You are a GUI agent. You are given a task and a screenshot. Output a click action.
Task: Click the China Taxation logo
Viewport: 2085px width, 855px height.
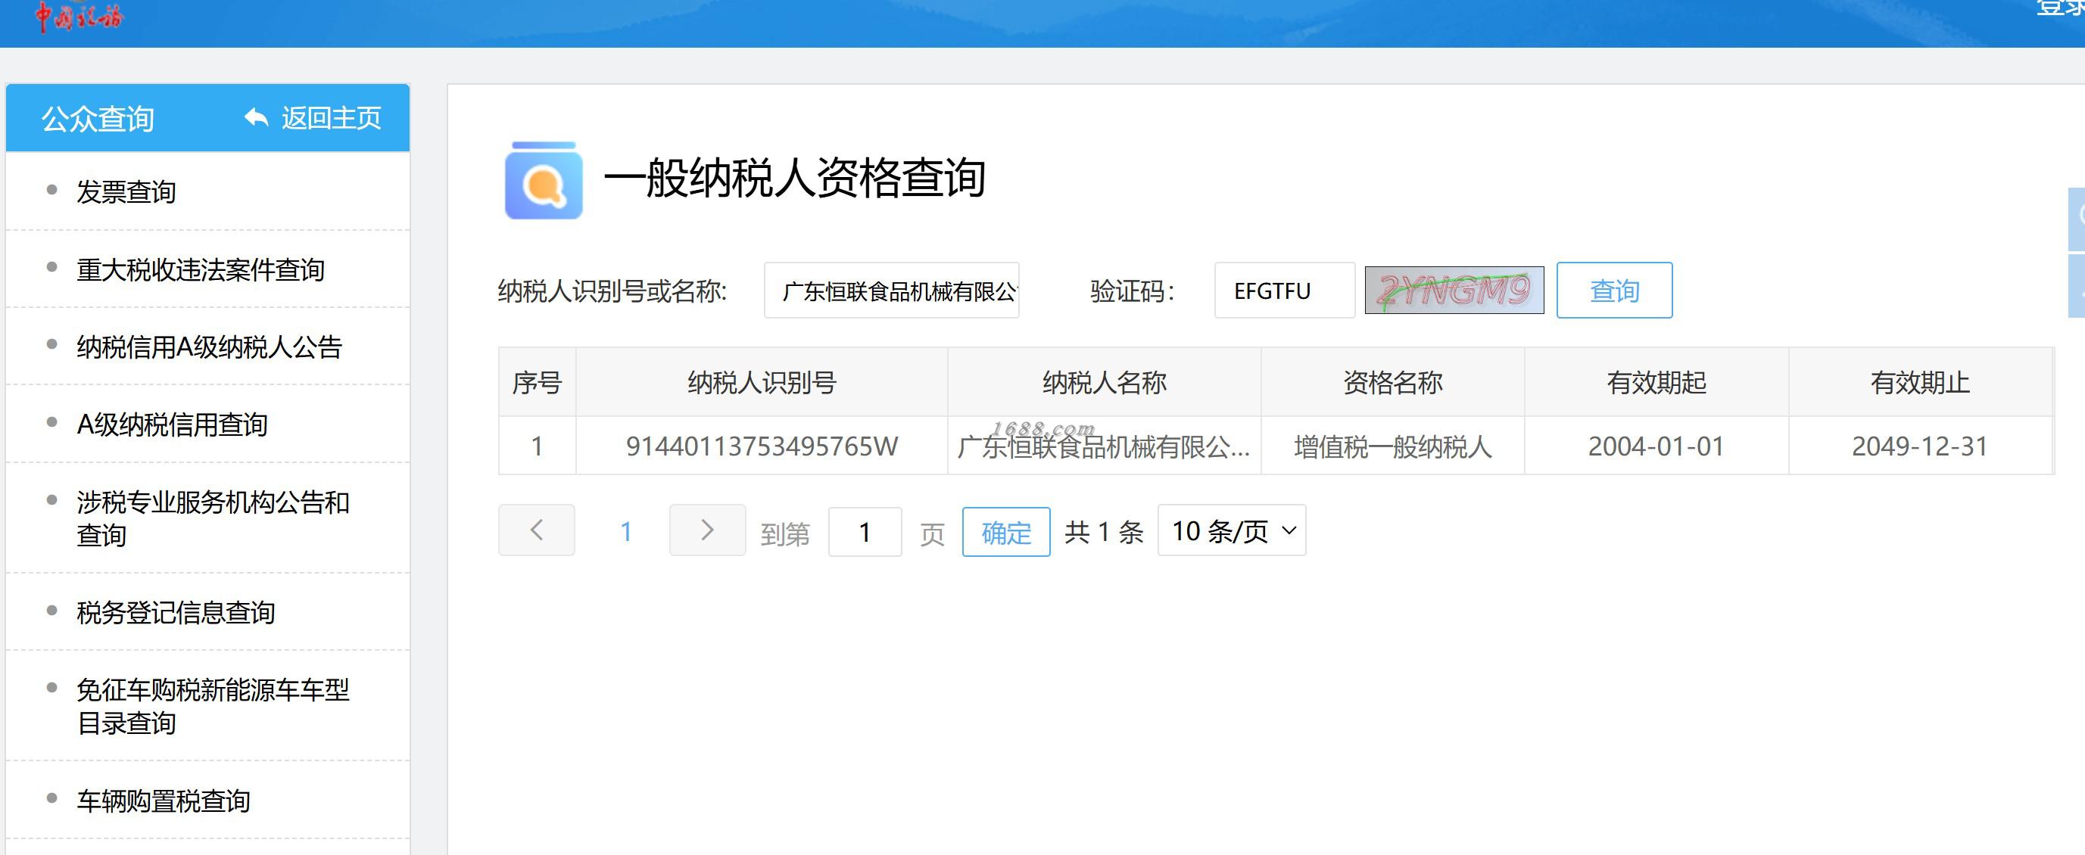pyautogui.click(x=79, y=16)
